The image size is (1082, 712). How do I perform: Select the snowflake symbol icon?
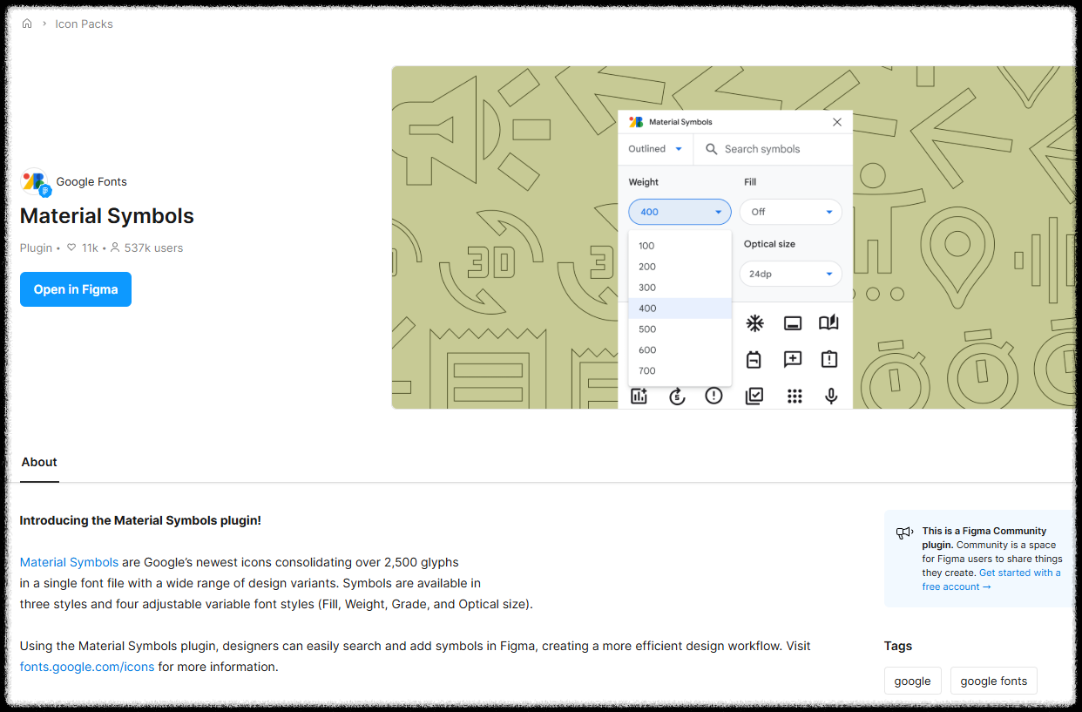click(754, 323)
